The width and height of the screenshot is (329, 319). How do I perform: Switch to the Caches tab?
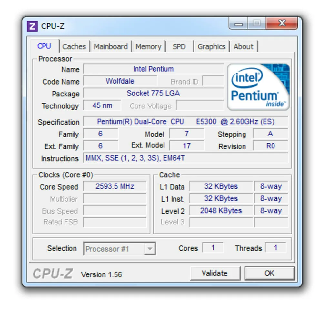pos(74,46)
